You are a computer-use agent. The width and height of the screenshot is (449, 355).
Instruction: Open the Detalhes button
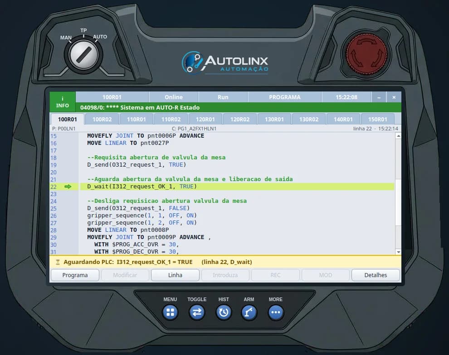[376, 275]
